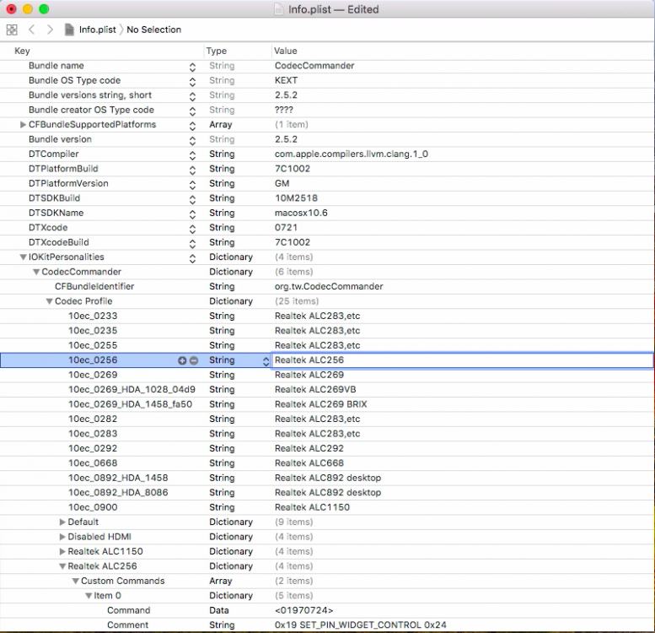Add a row with the plus button on 10ec_0256
This screenshot has height=633, width=655.
182,360
